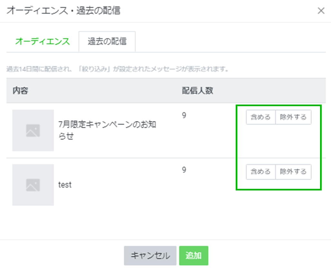
Task: Switch to the オーディエンス tab
Action: coord(43,42)
